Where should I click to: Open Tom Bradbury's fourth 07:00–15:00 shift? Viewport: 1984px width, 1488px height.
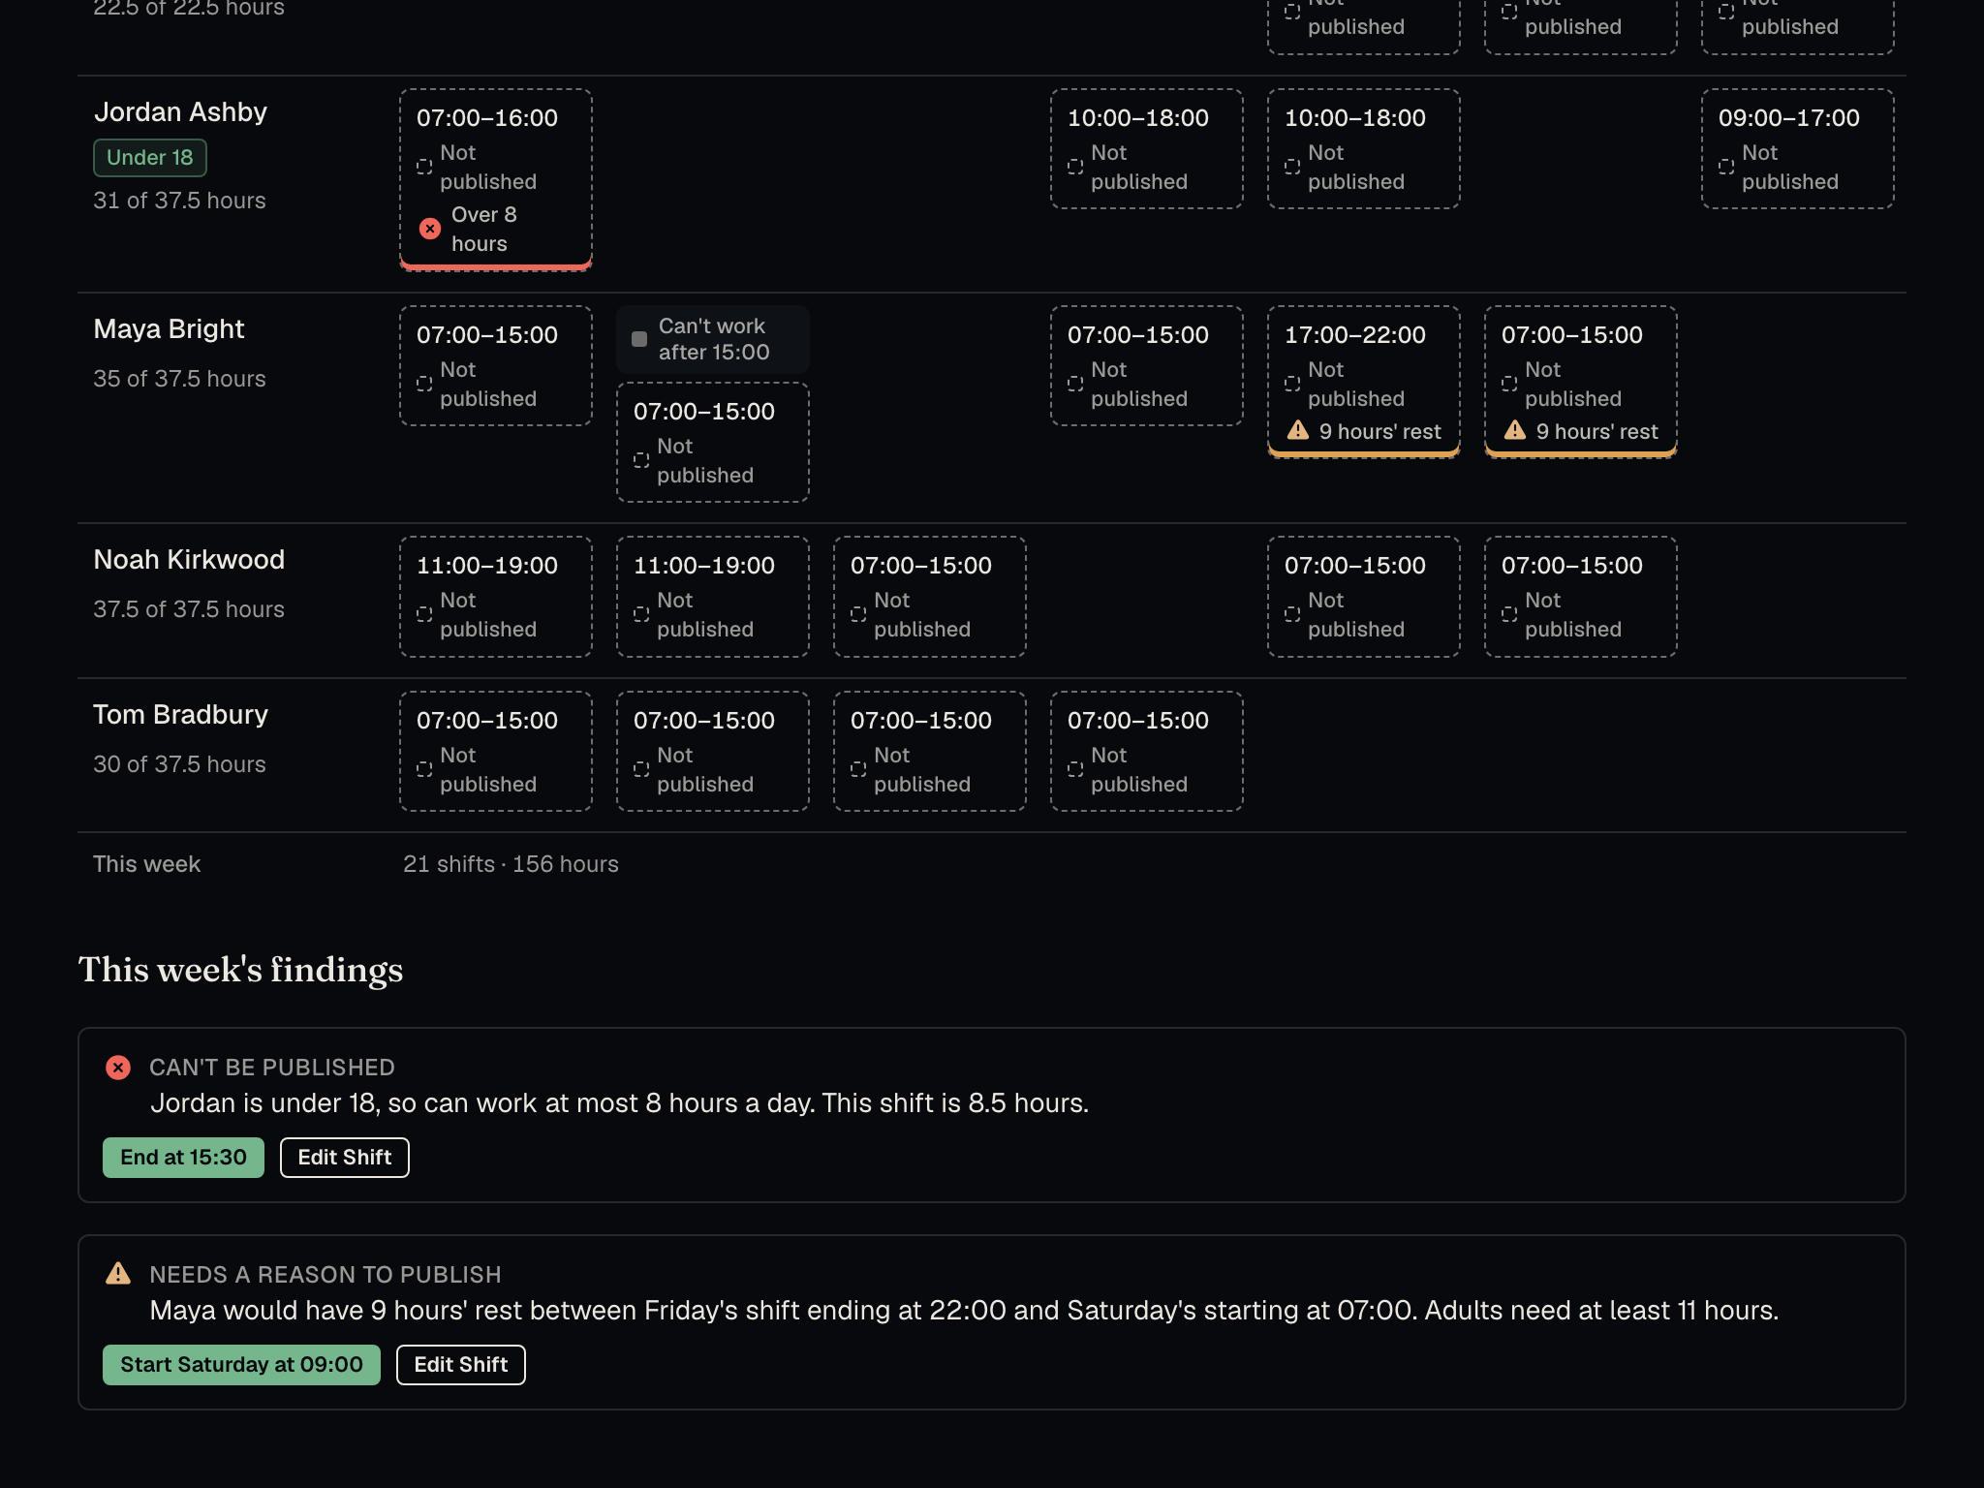pos(1147,751)
